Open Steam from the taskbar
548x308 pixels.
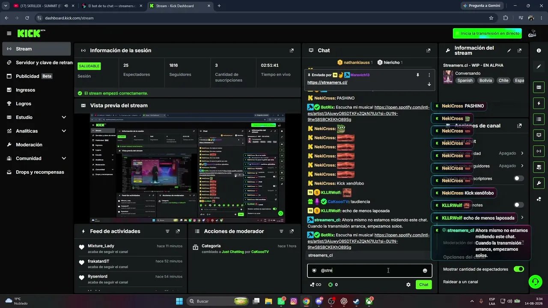tap(356, 301)
